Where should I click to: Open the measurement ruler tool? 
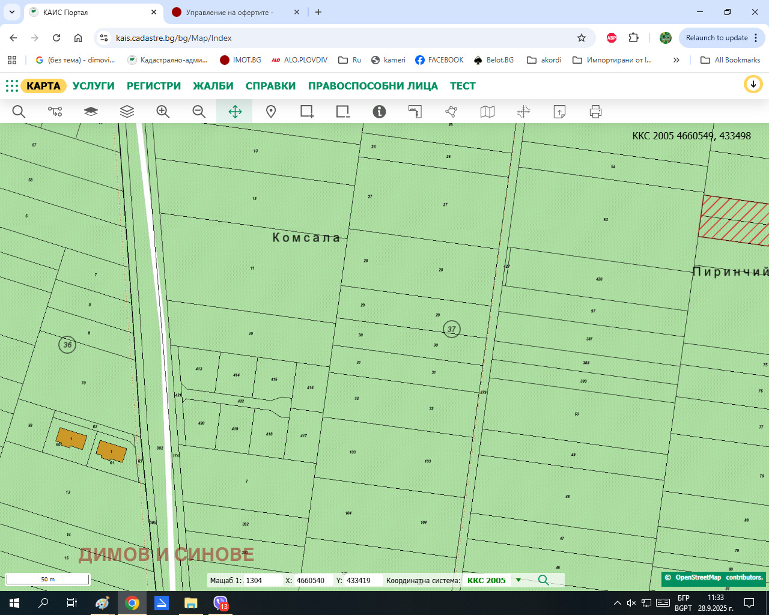415,112
